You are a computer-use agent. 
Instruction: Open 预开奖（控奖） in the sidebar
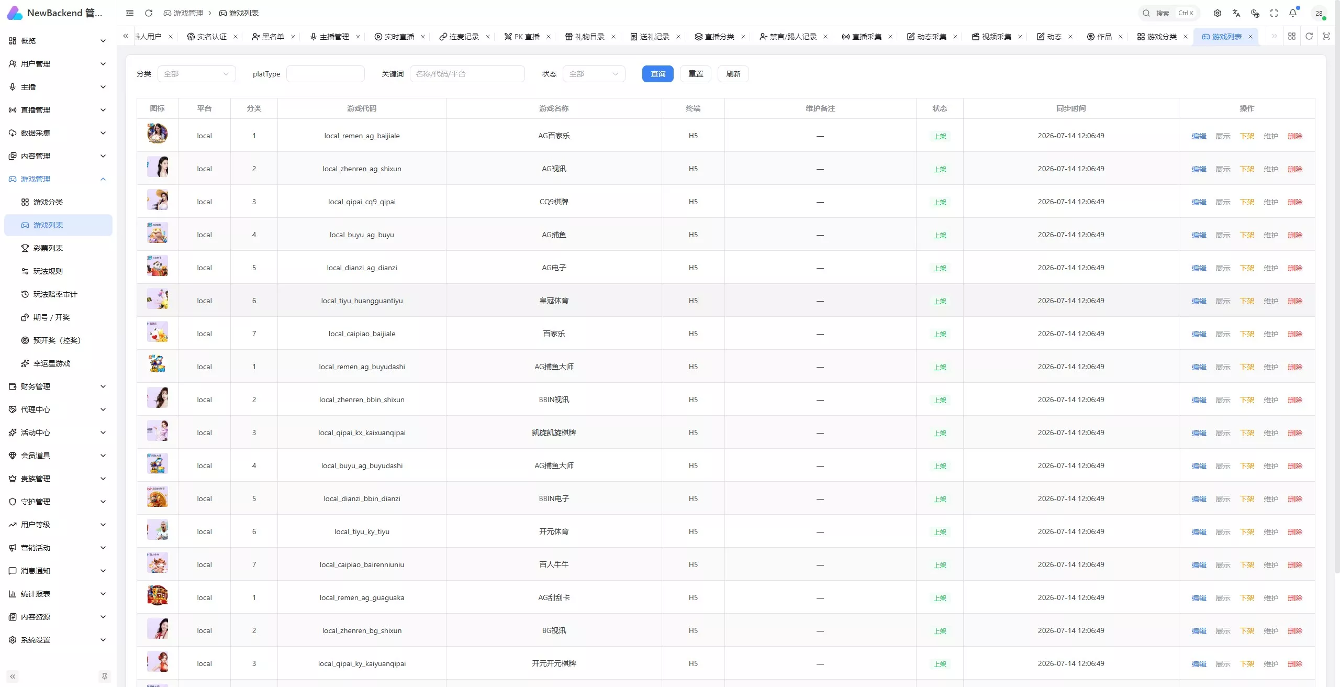click(x=58, y=340)
